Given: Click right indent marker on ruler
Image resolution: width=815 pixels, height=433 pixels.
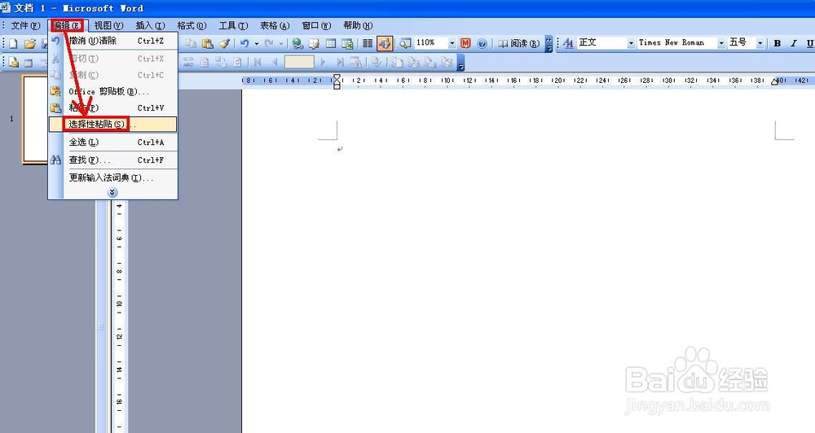Looking at the screenshot, I should (x=774, y=82).
